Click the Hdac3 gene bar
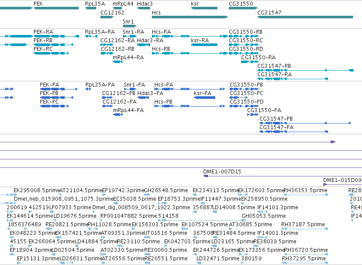362x265 pixels. click(x=143, y=8)
